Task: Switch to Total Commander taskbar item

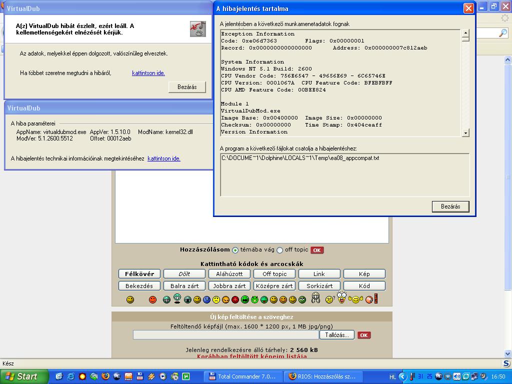Action: pyautogui.click(x=242, y=376)
